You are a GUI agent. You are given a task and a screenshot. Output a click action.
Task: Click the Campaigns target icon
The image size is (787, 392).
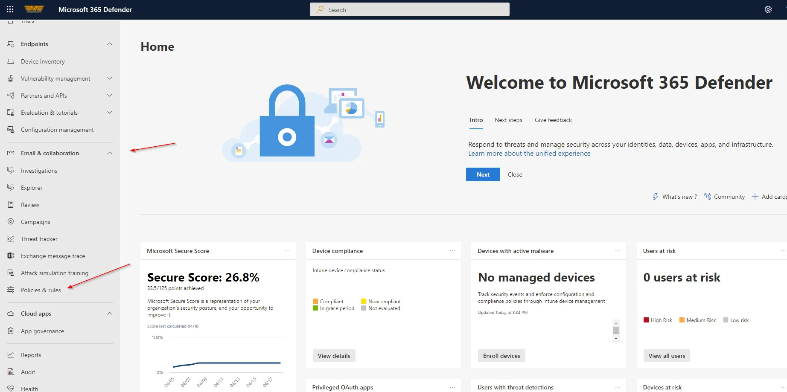point(11,222)
